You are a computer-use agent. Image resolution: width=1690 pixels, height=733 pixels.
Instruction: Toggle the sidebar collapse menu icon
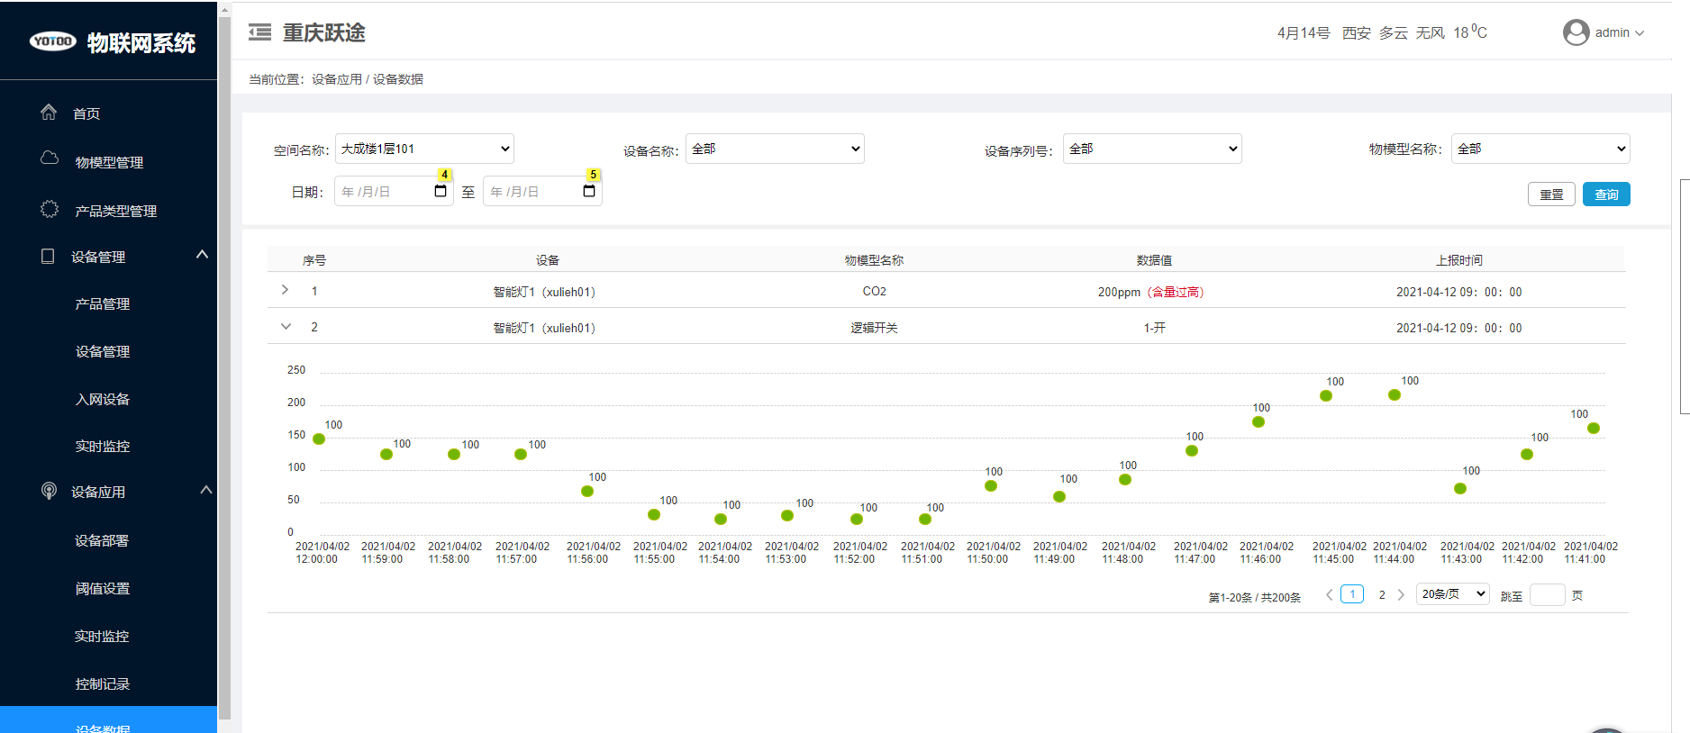pyautogui.click(x=260, y=32)
